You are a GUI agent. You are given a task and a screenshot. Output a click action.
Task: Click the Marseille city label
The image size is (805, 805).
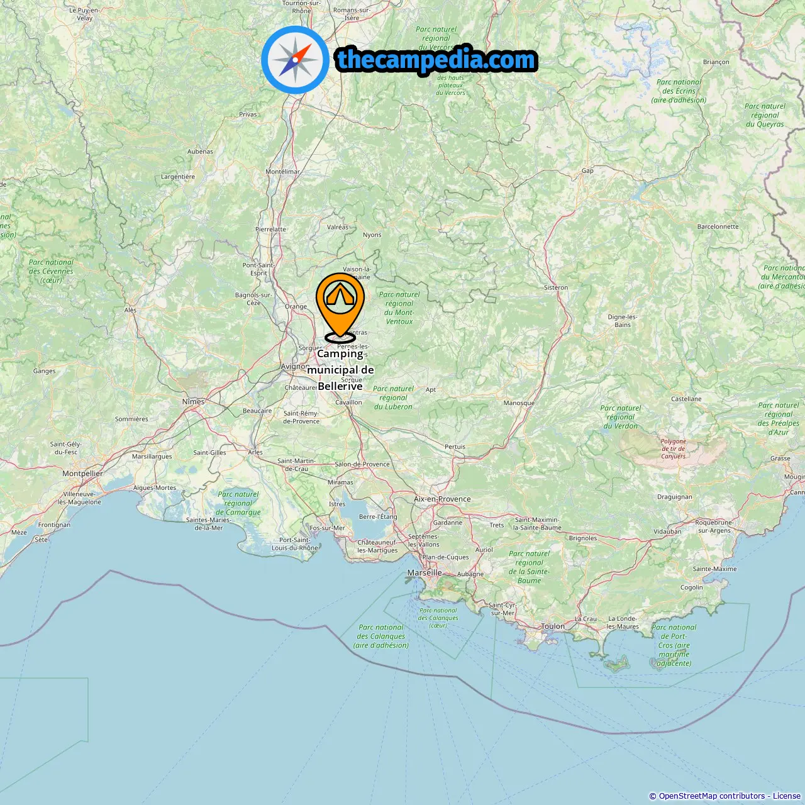425,573
